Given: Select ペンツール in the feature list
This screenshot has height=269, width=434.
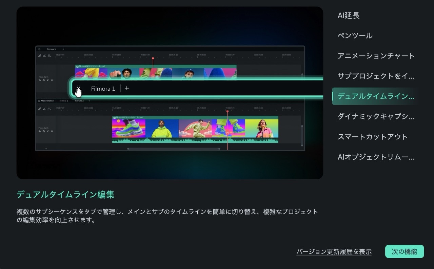Looking at the screenshot, I should (x=355, y=36).
